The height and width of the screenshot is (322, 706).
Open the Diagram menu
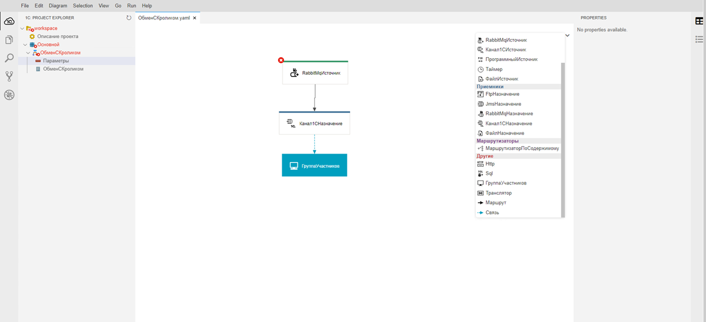58,6
